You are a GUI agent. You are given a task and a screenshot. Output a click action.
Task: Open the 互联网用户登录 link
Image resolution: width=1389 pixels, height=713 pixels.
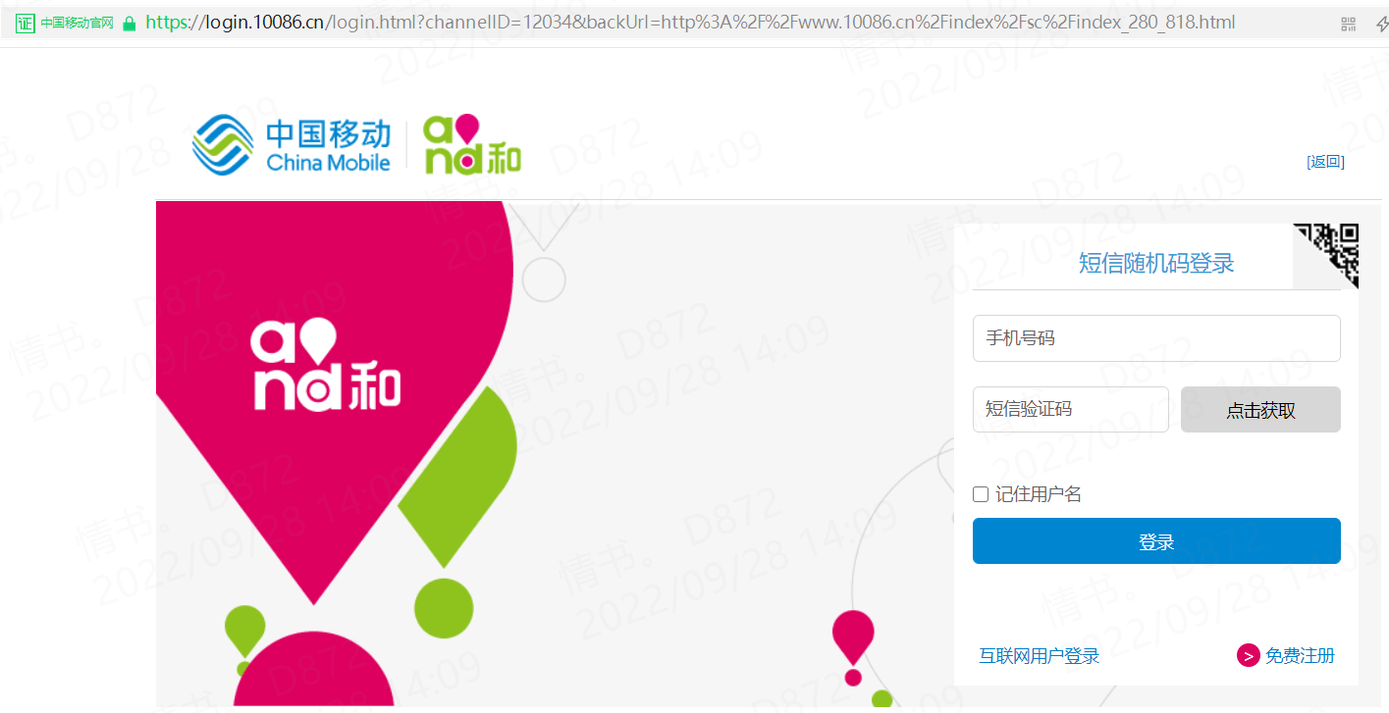(1039, 656)
